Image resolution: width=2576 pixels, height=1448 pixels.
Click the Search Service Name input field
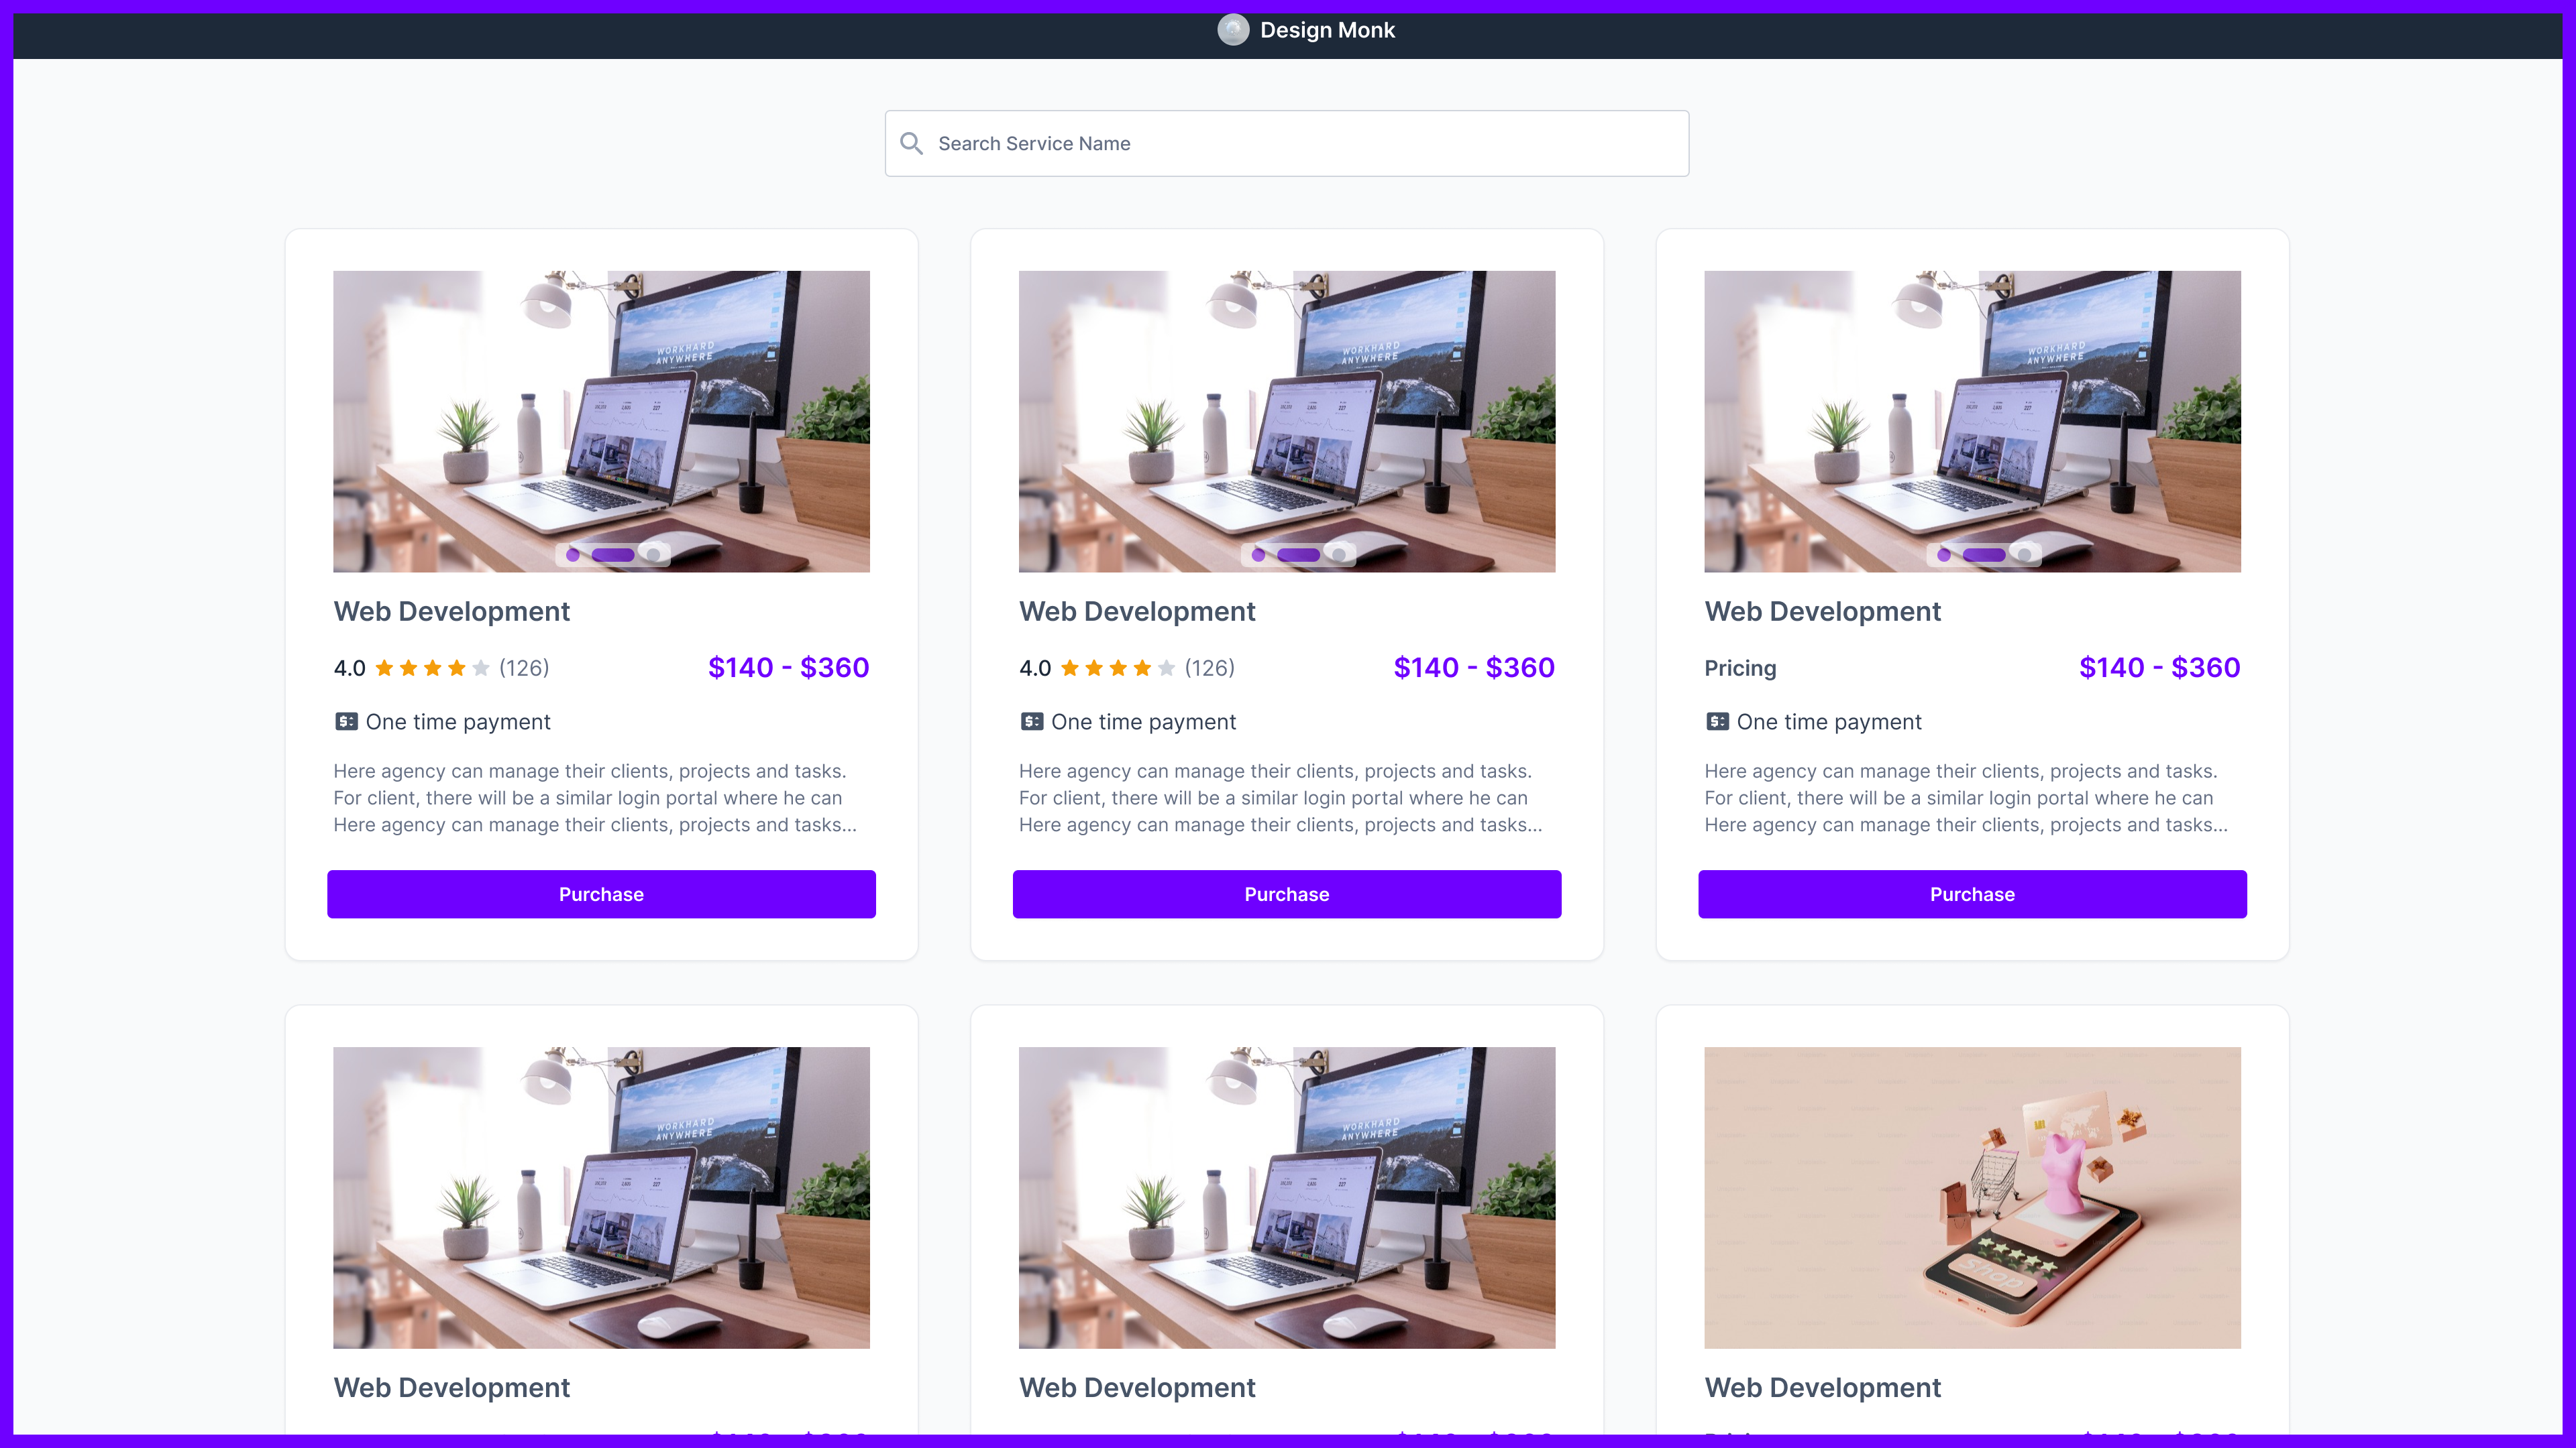(1288, 143)
